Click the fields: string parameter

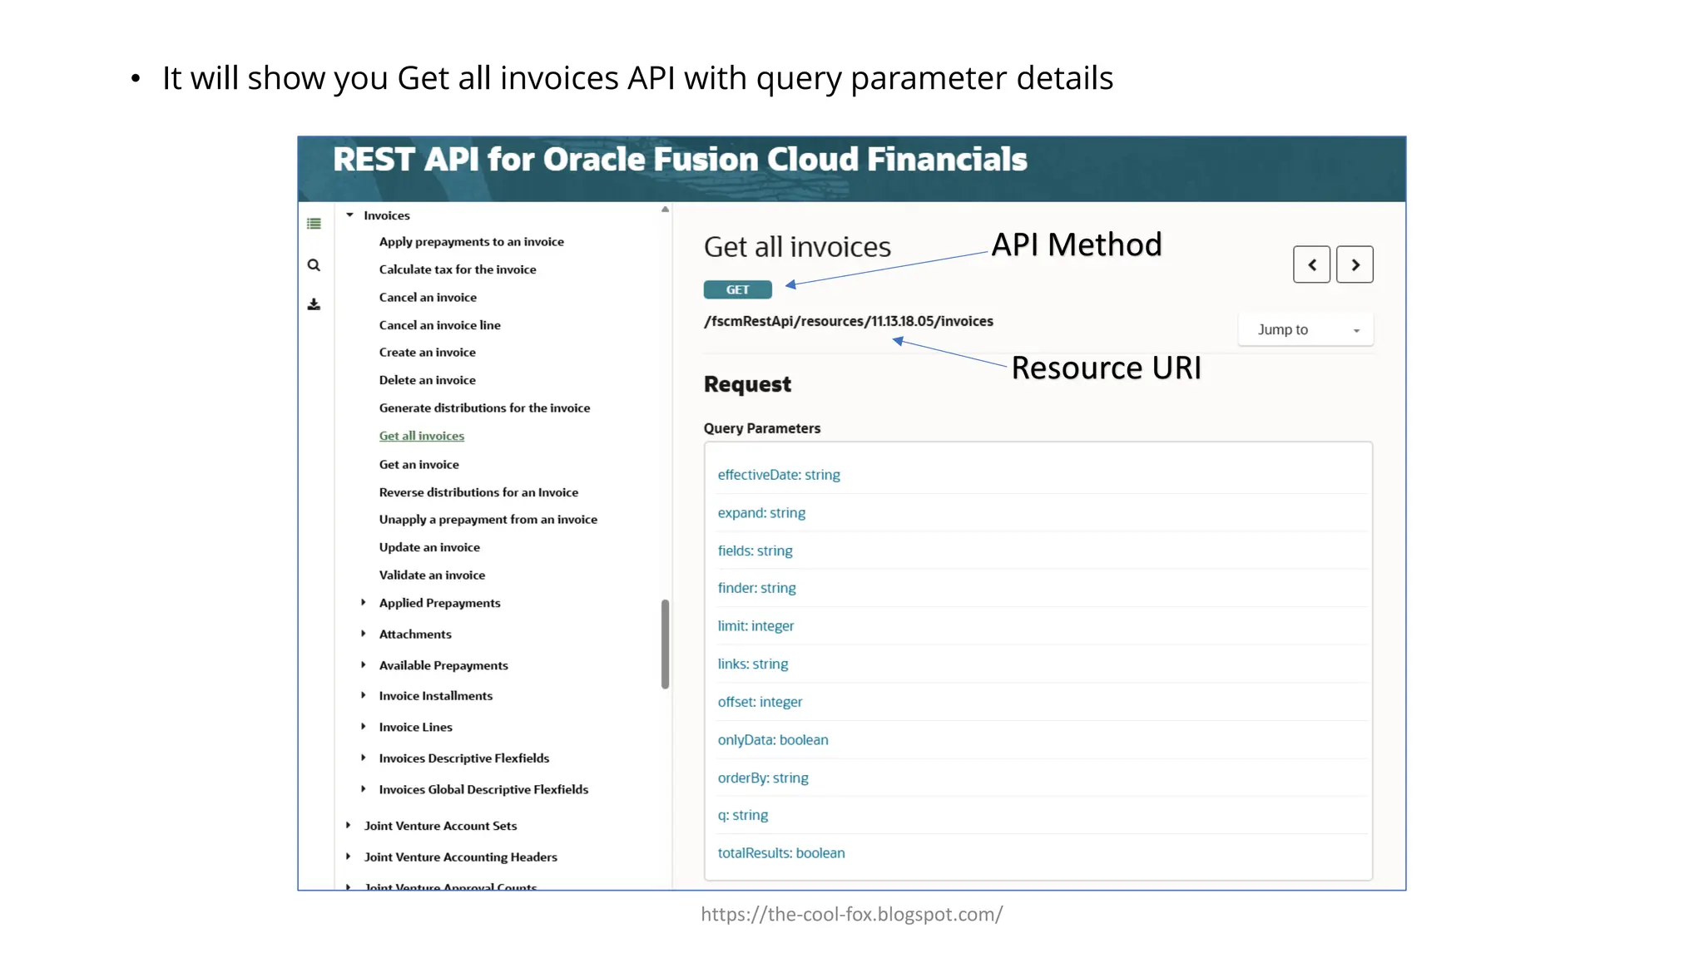pyautogui.click(x=755, y=551)
